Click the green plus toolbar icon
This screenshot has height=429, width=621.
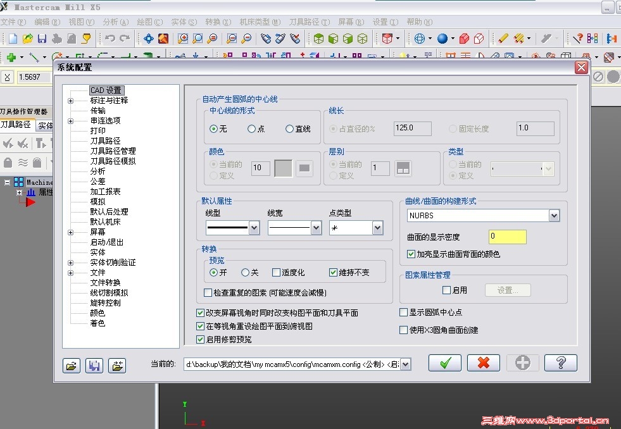[11, 58]
